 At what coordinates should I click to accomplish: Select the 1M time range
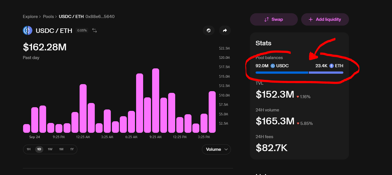click(61, 149)
